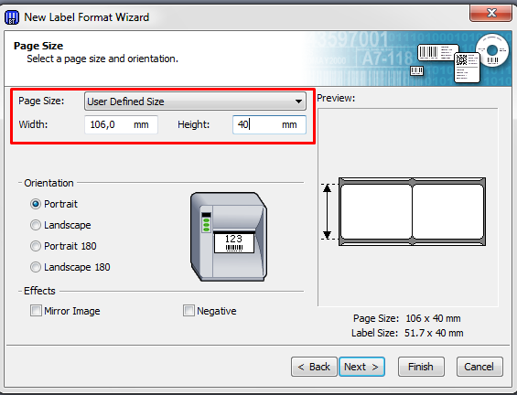This screenshot has height=395, width=517.
Task: Close the New Label Format Wizard window
Action: [x=490, y=13]
